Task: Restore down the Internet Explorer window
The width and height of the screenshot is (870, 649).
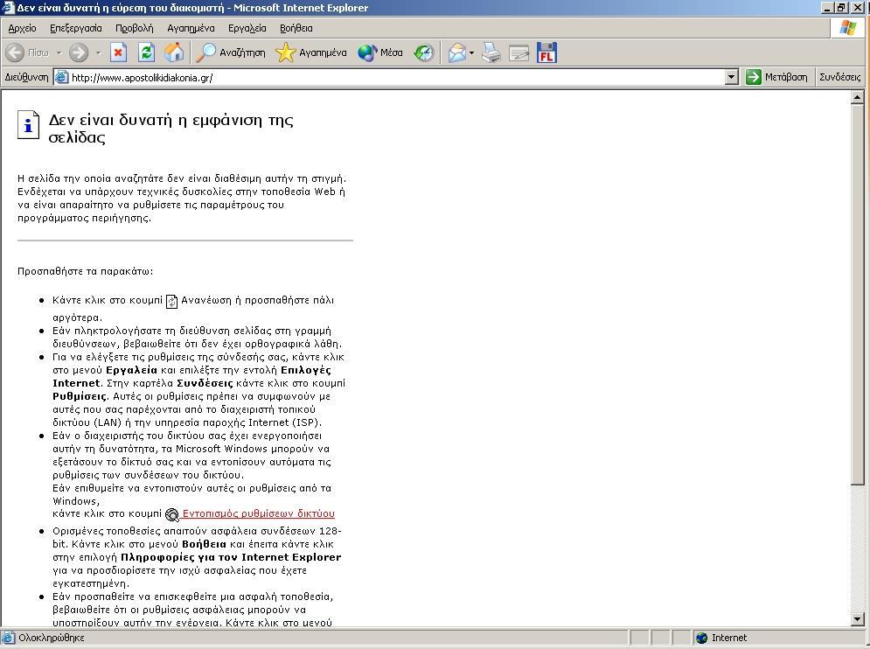Action: click(x=841, y=8)
